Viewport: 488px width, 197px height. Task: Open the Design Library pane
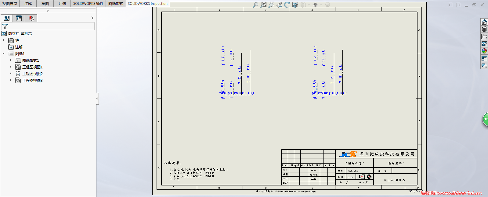tap(484, 29)
